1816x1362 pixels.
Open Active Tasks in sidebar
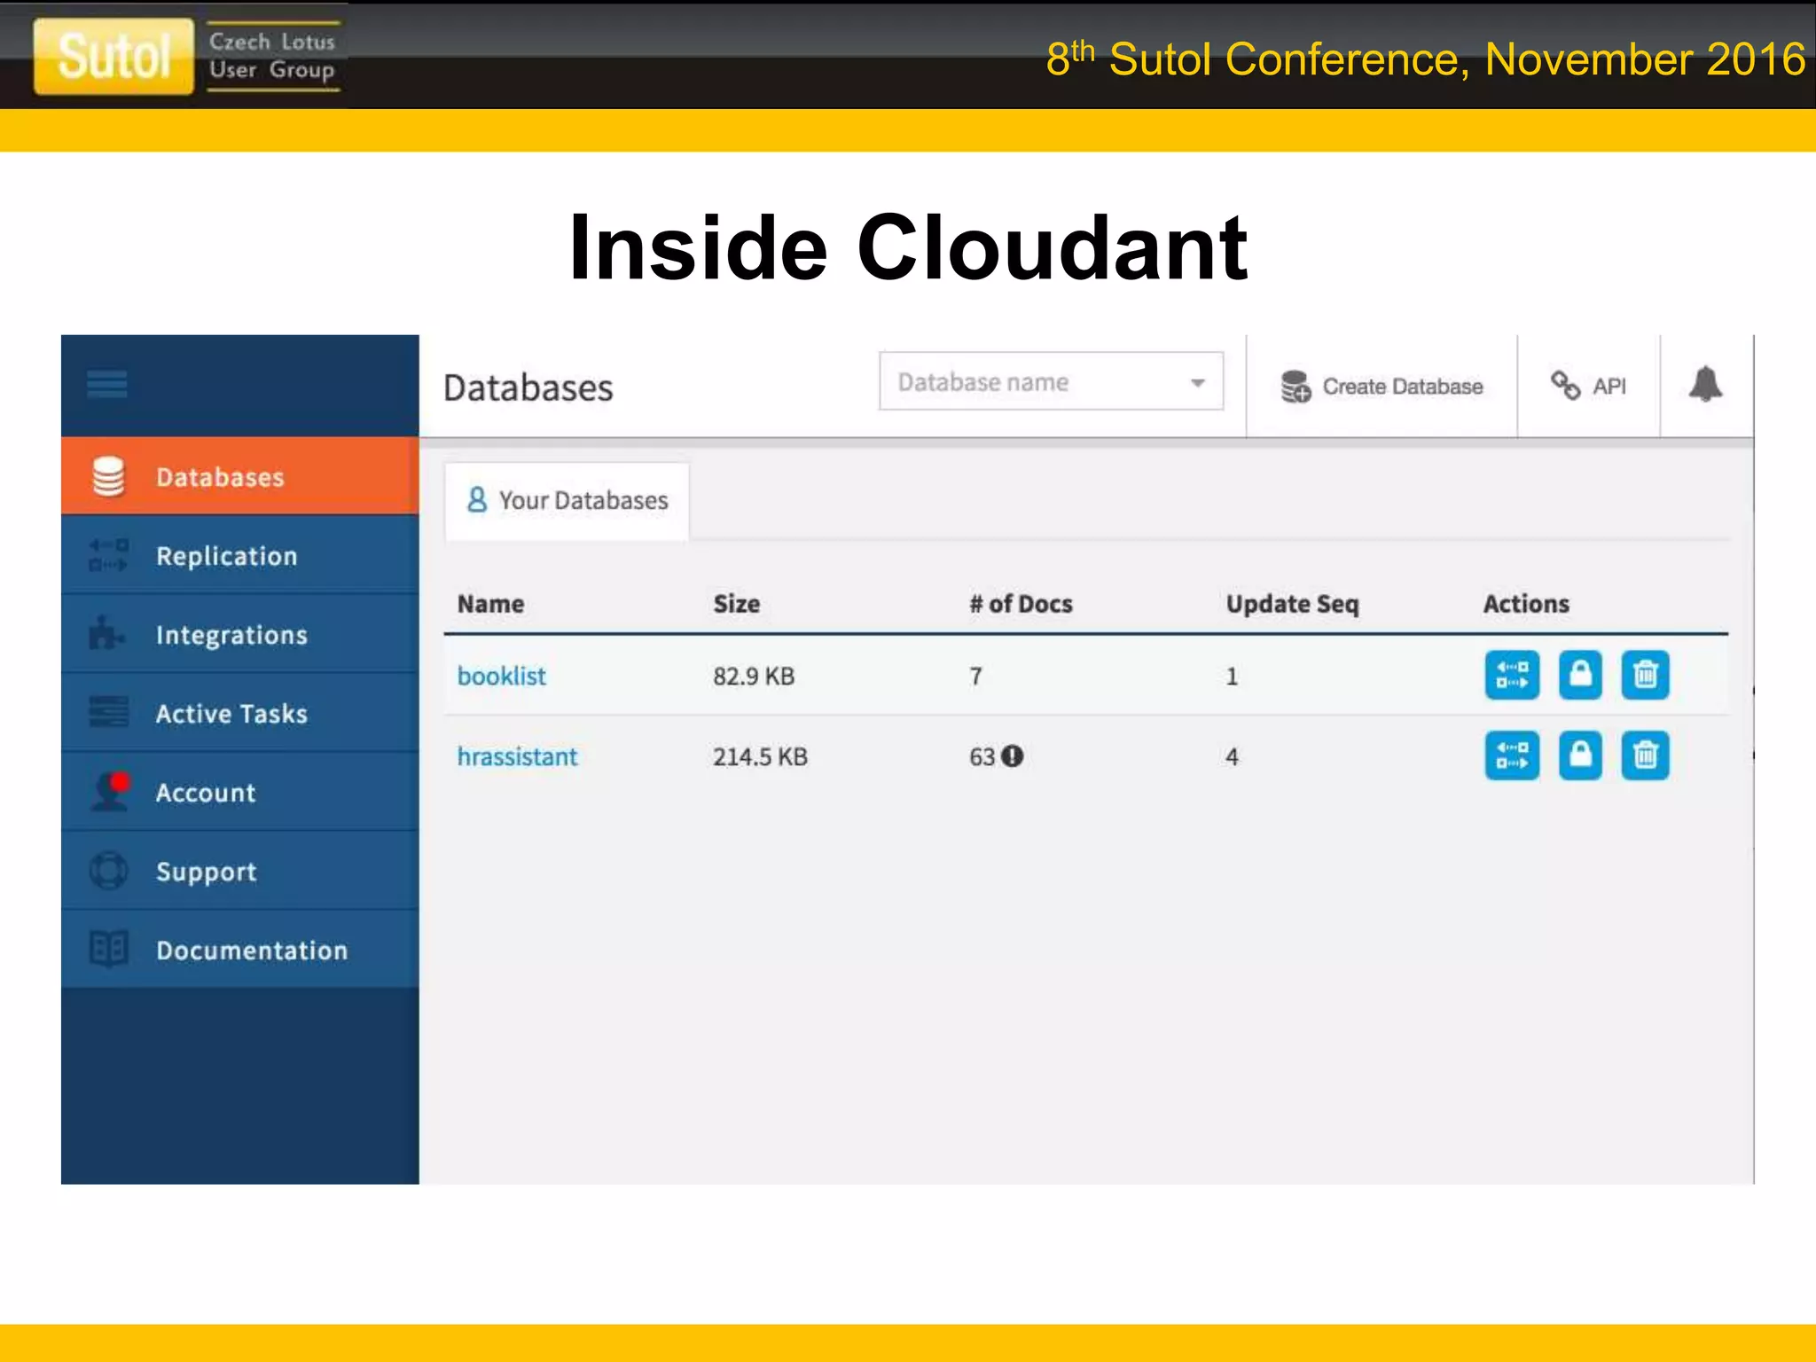coord(231,714)
